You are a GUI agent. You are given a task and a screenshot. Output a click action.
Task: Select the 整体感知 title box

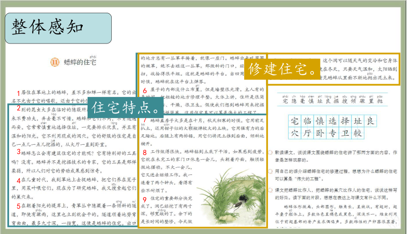click(x=58, y=28)
